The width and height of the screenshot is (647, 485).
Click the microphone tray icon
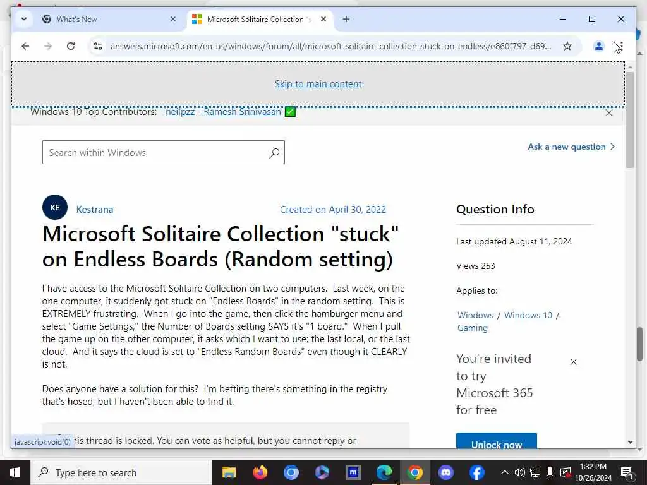point(550,472)
